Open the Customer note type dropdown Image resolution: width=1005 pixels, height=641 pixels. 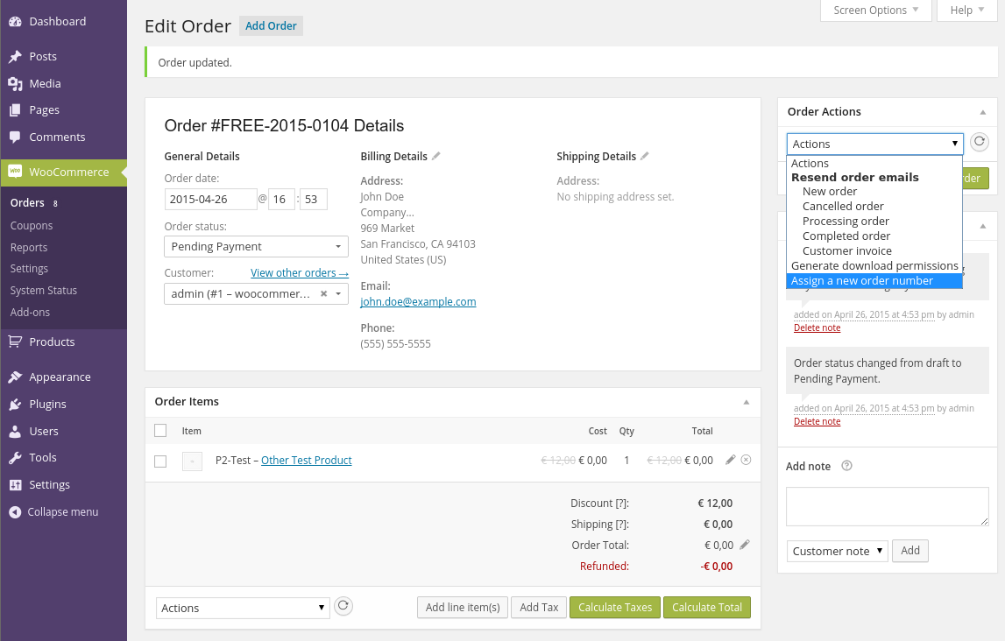pyautogui.click(x=837, y=551)
